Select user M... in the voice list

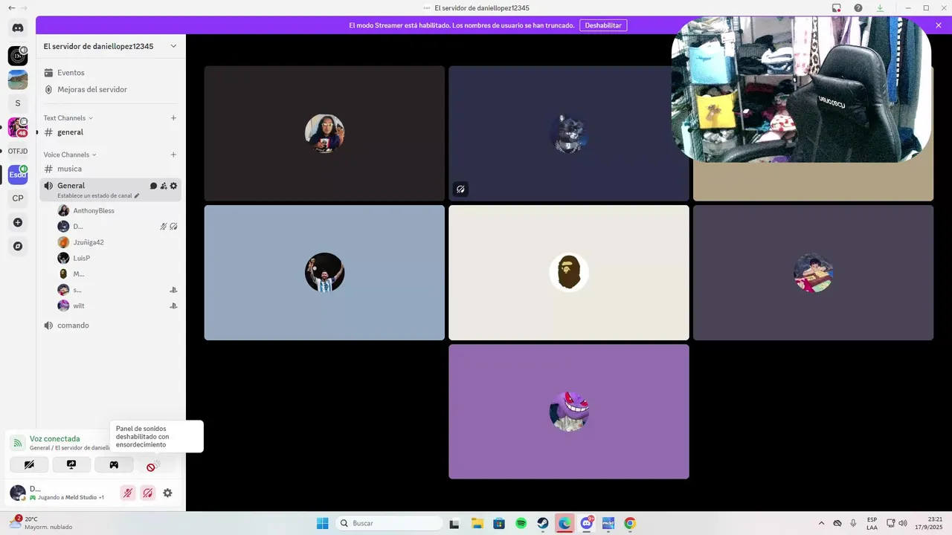118,274
